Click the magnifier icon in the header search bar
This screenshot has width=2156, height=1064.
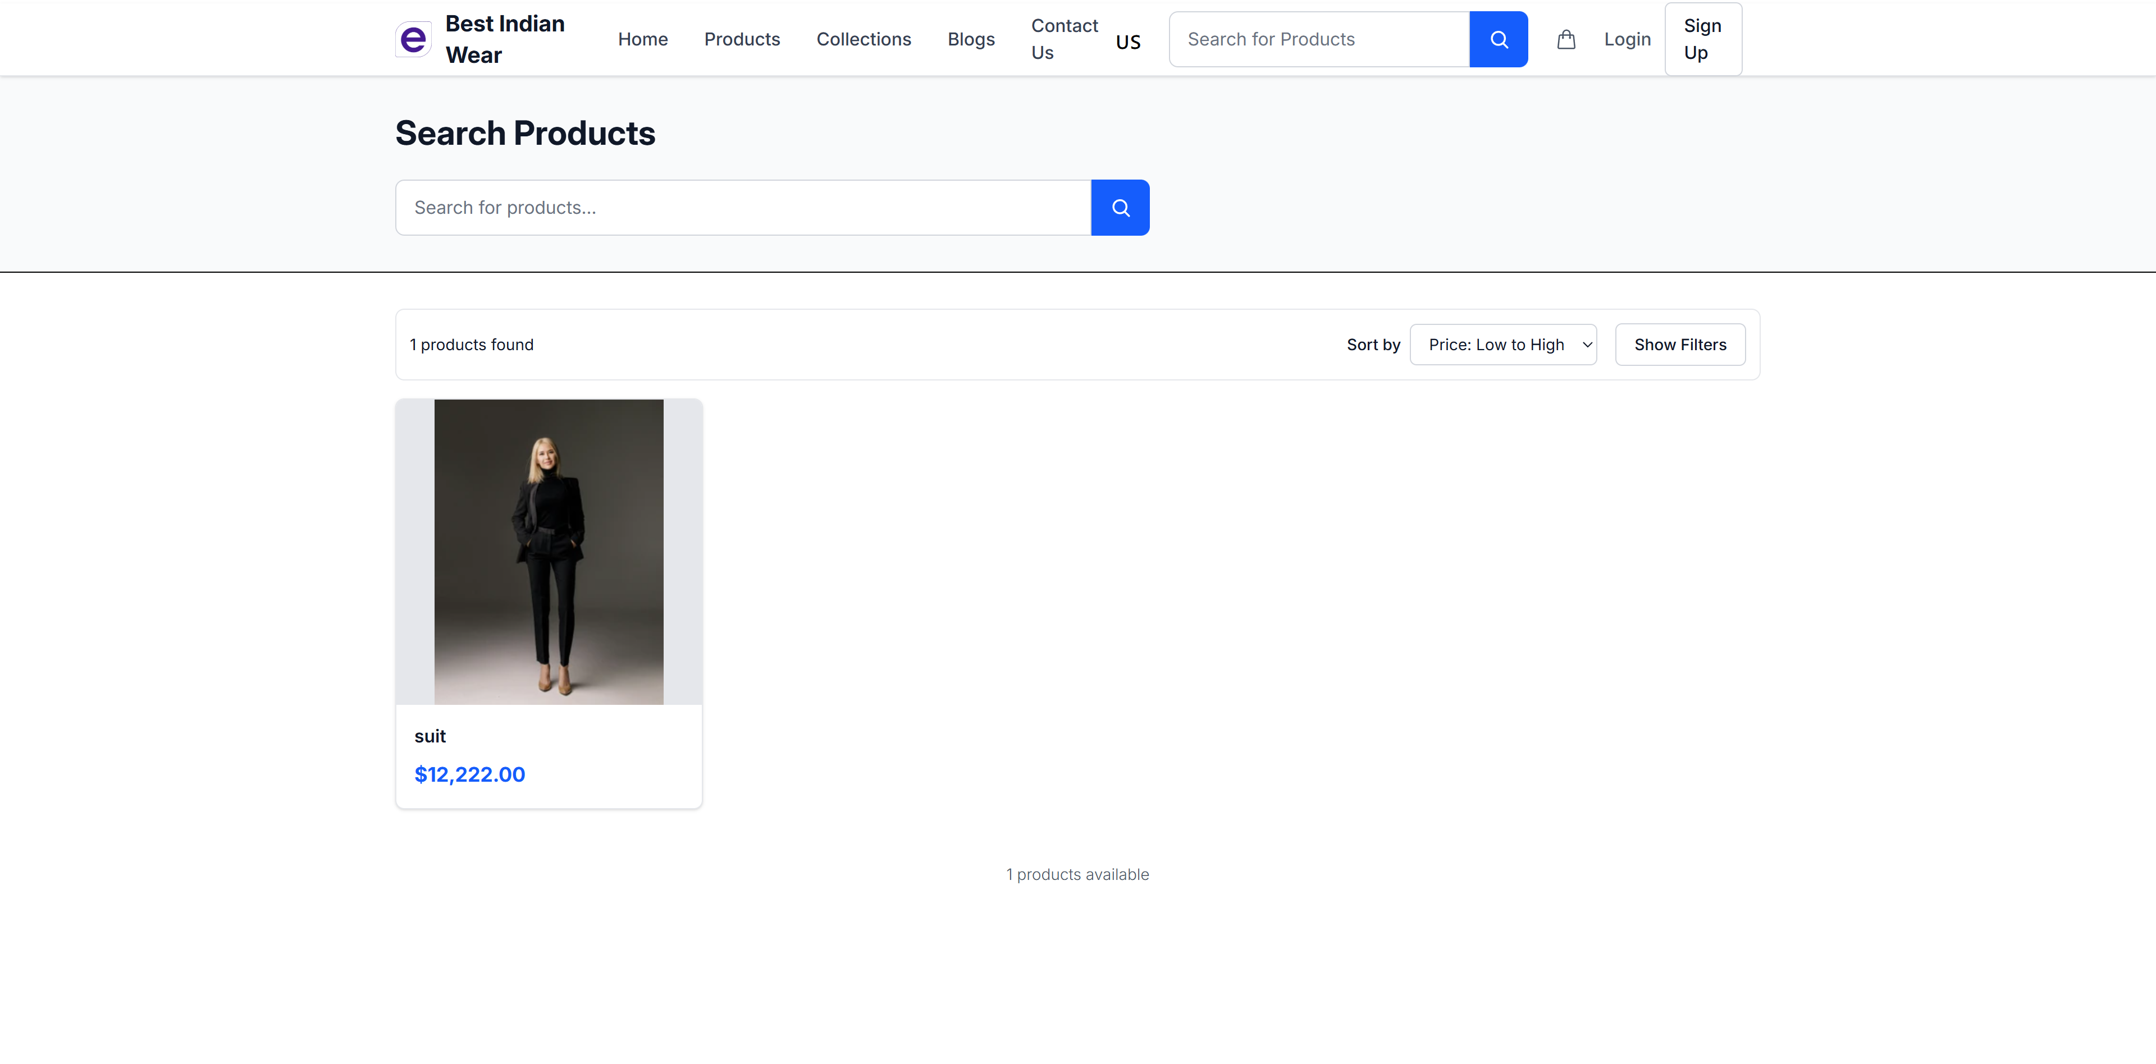point(1498,39)
